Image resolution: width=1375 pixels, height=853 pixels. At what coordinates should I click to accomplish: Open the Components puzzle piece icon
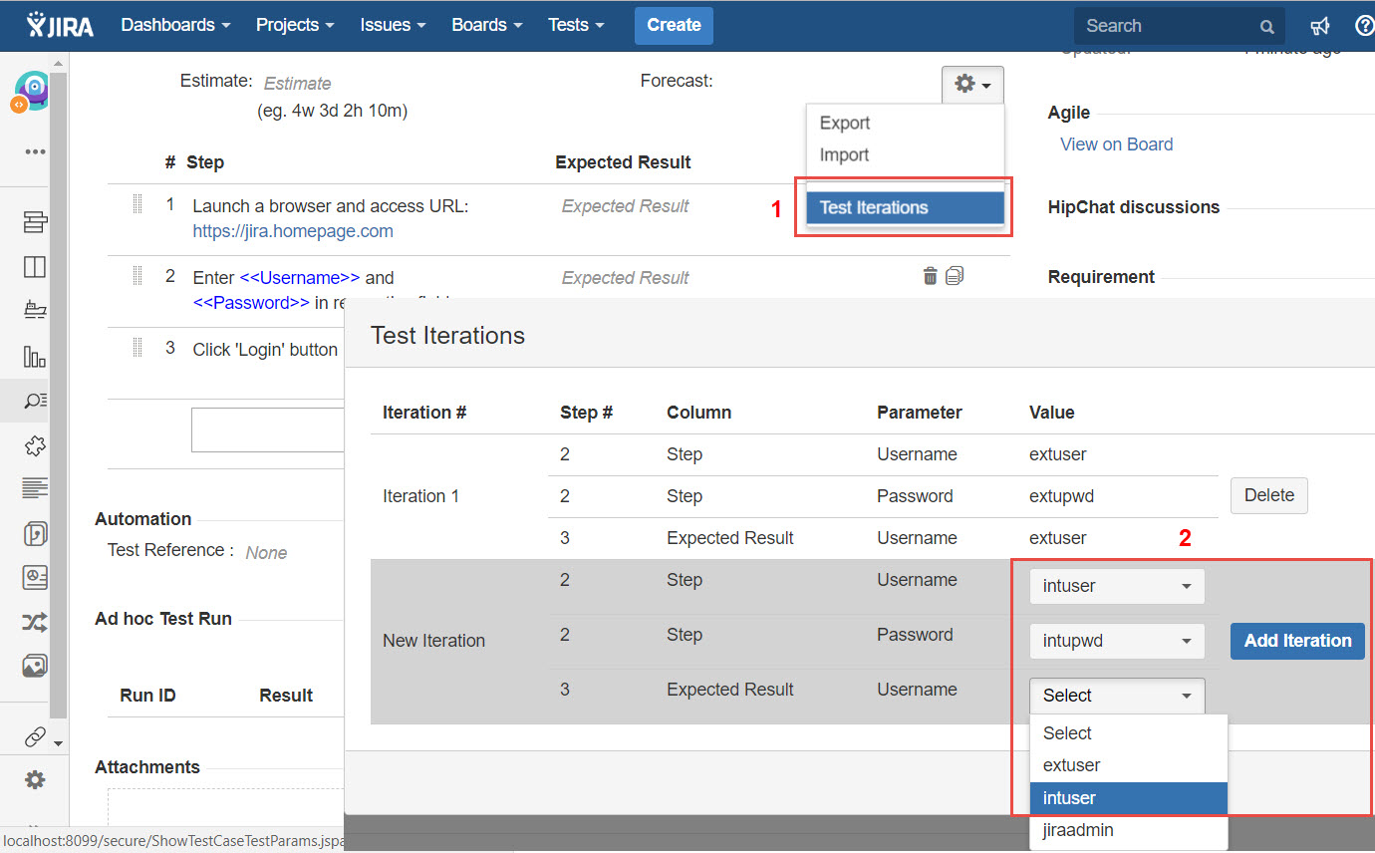35,445
